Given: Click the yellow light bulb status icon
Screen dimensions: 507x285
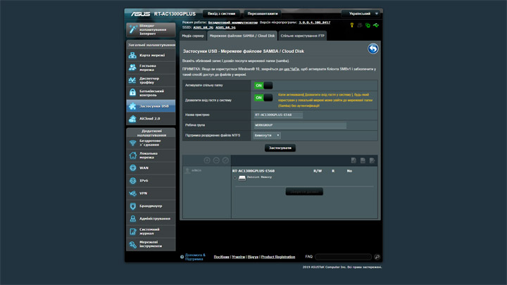Looking at the screenshot, I should (x=352, y=25).
